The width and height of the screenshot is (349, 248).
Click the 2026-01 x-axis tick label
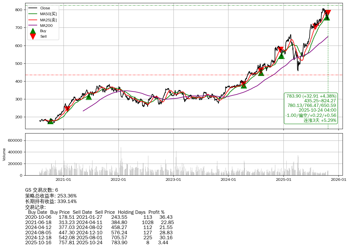coord(338,180)
